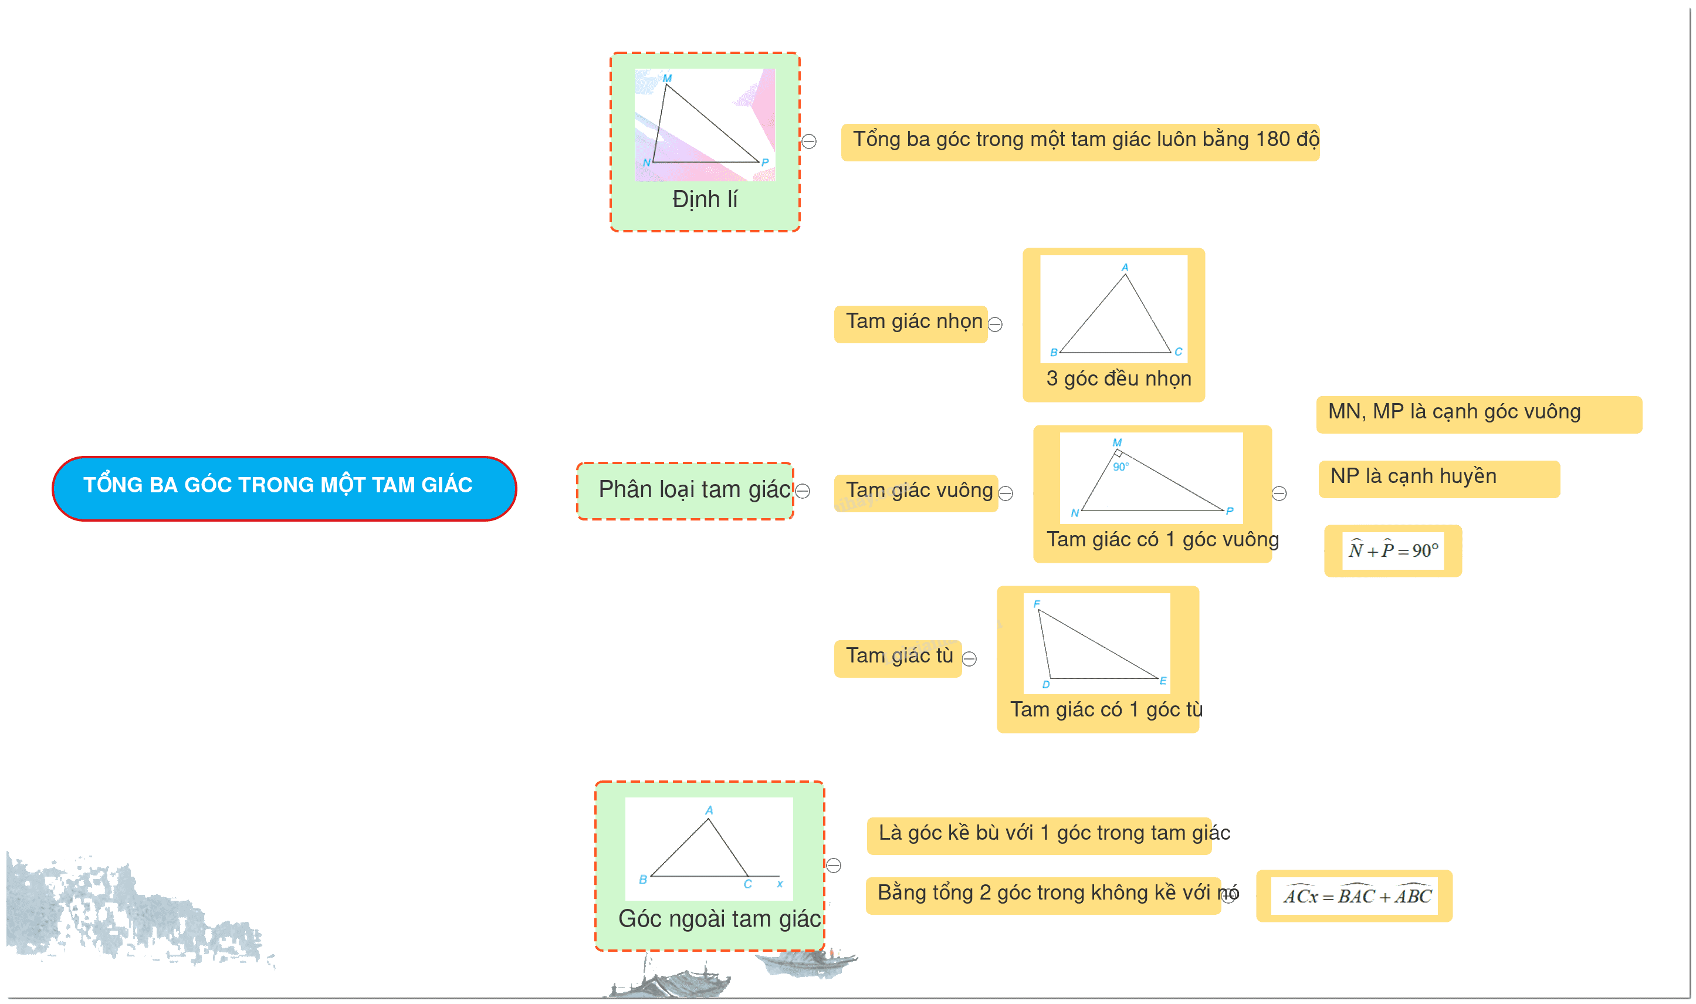Select the node NP là cạnh huyền
Screen dimensions: 1696x1004
[1440, 479]
